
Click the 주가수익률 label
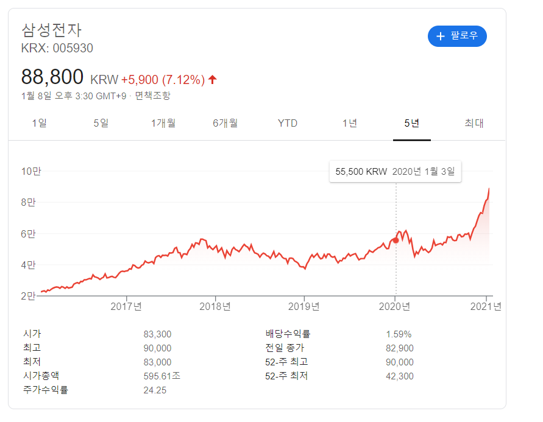click(45, 390)
